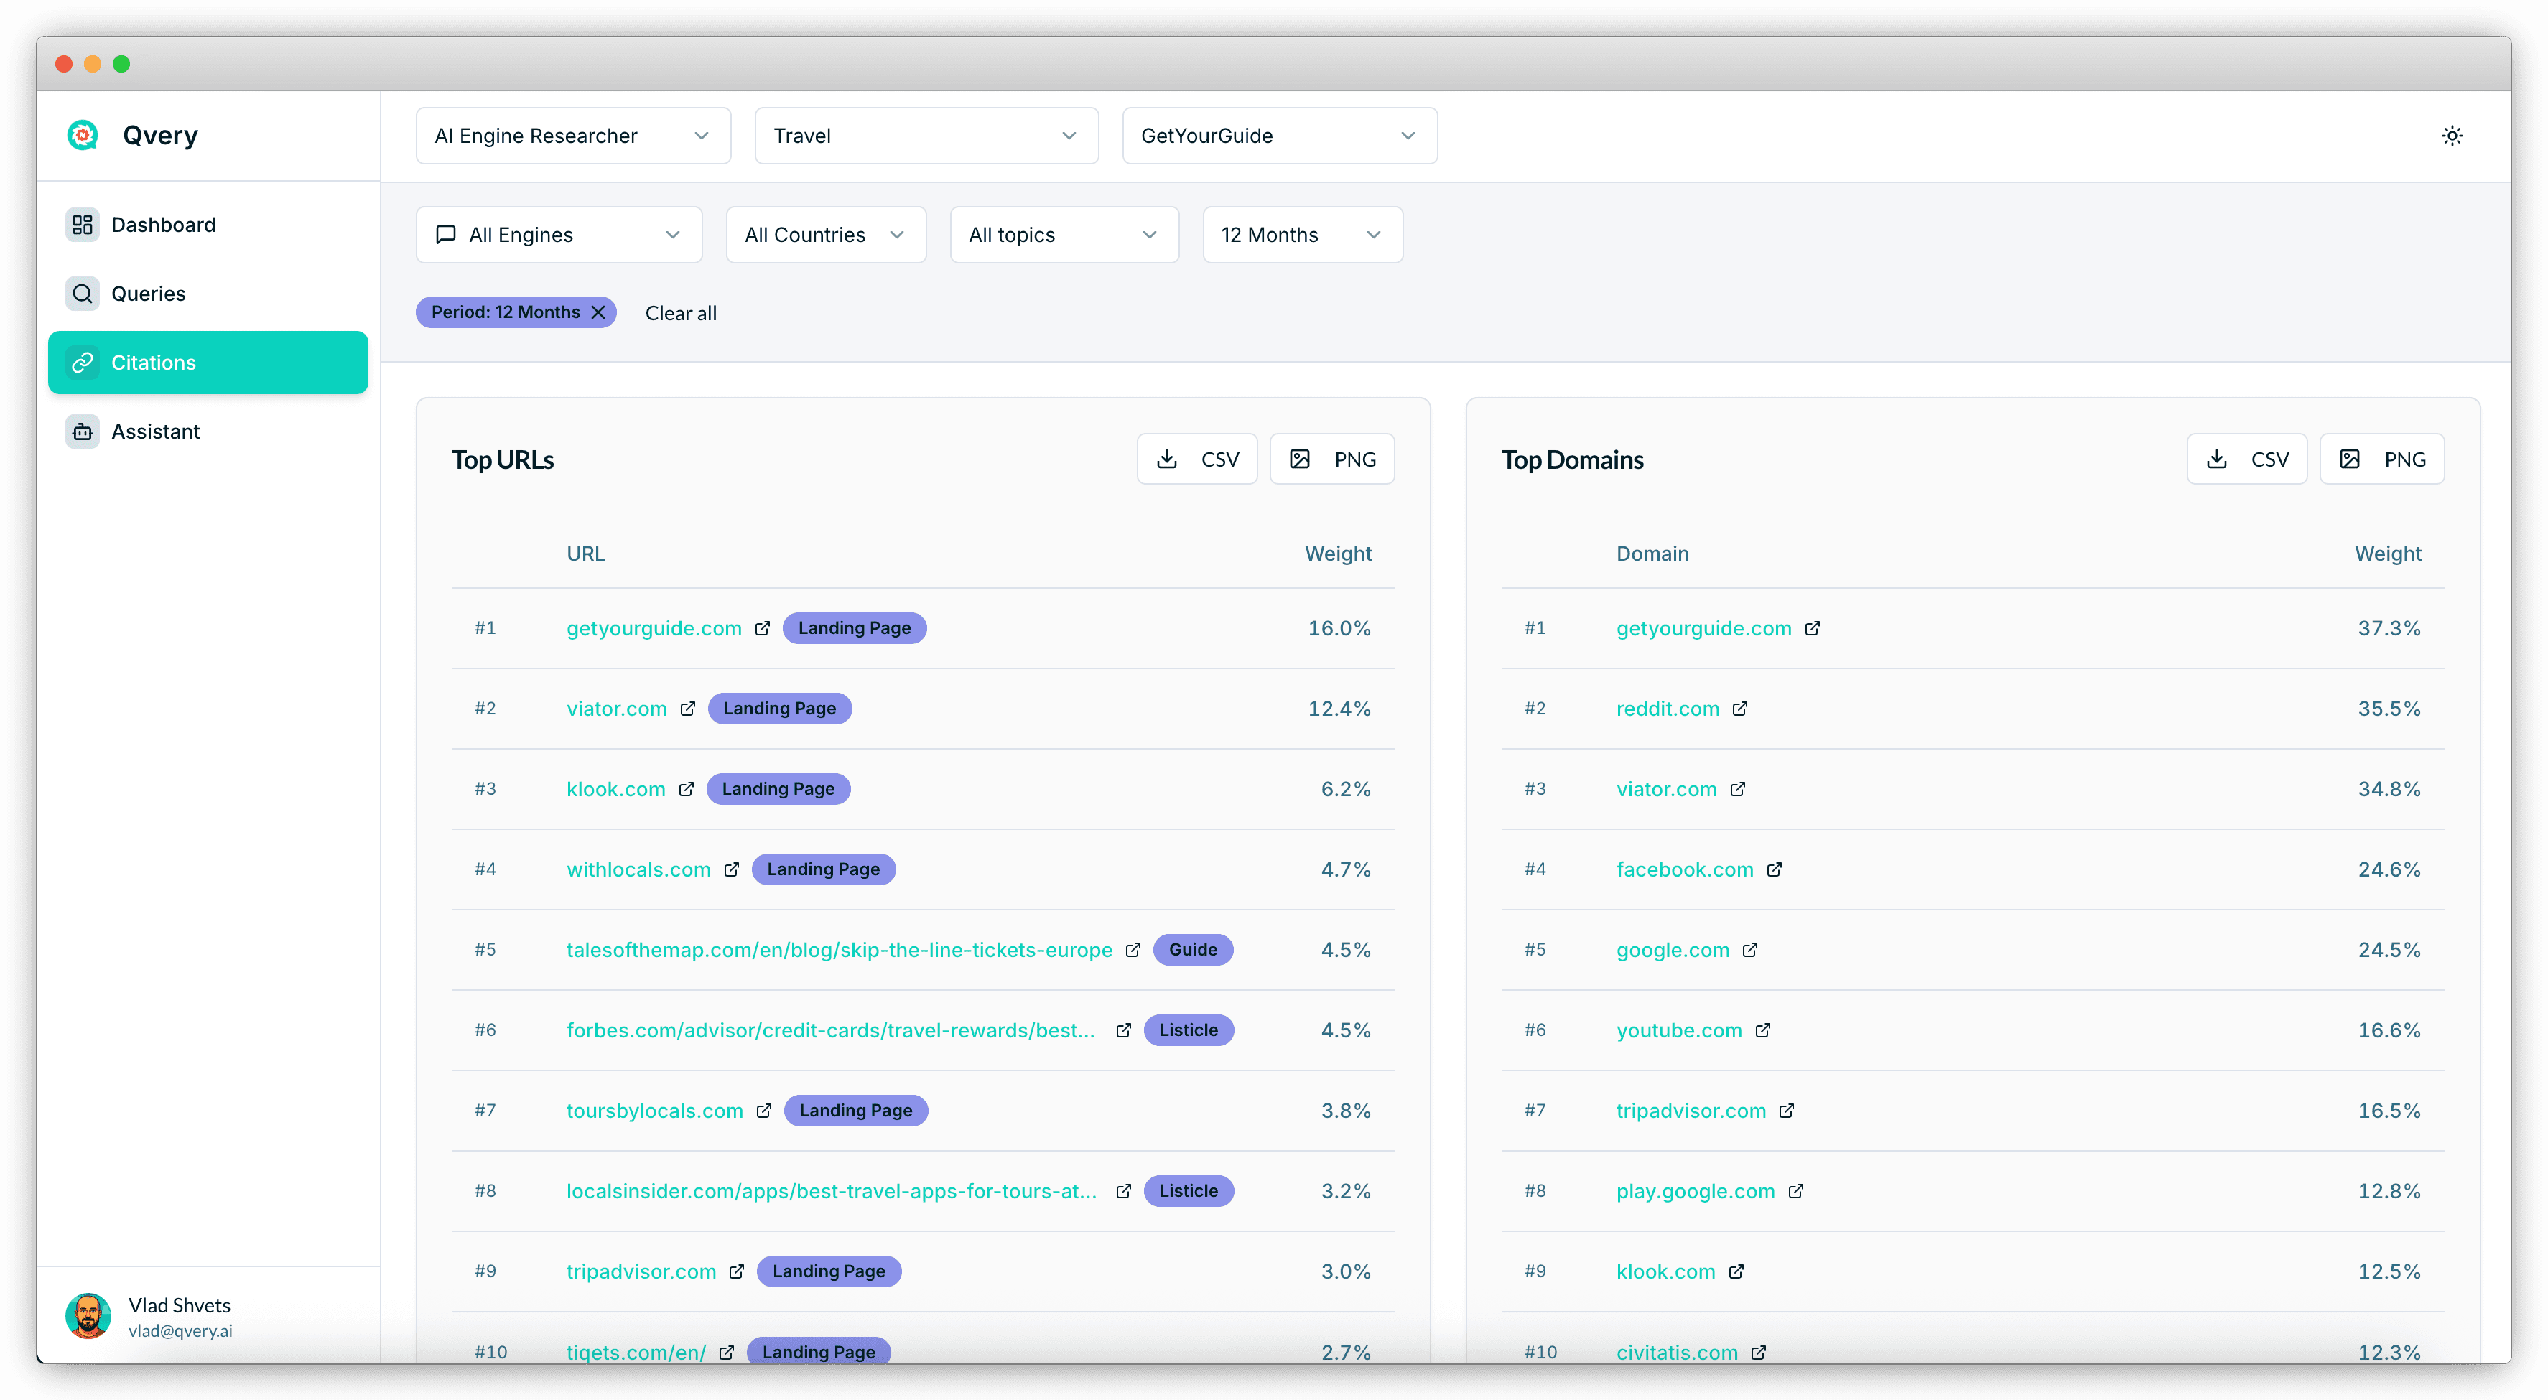The width and height of the screenshot is (2548, 1400).
Task: Open the forbes.com travel-rewards link
Action: tap(830, 1030)
